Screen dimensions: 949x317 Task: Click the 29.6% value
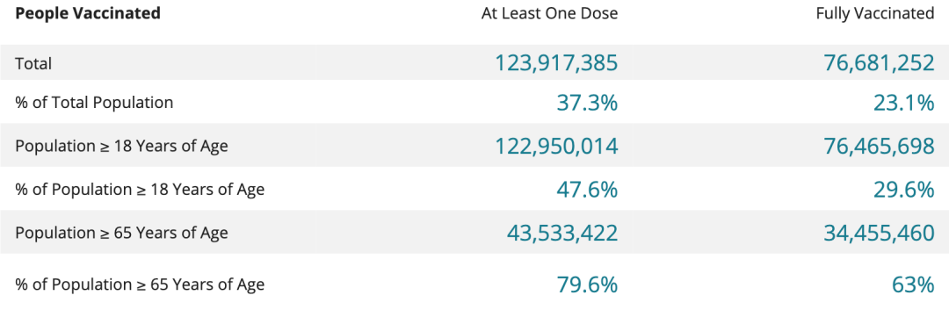pyautogui.click(x=903, y=190)
